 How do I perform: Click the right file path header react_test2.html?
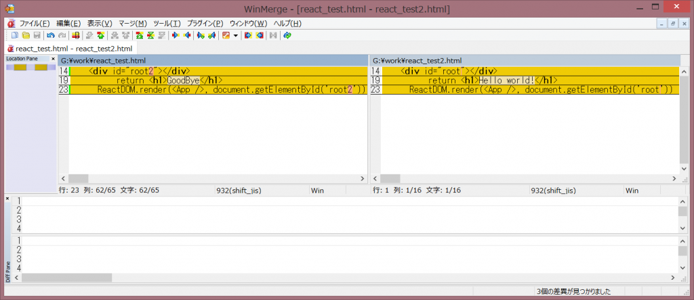(525, 60)
